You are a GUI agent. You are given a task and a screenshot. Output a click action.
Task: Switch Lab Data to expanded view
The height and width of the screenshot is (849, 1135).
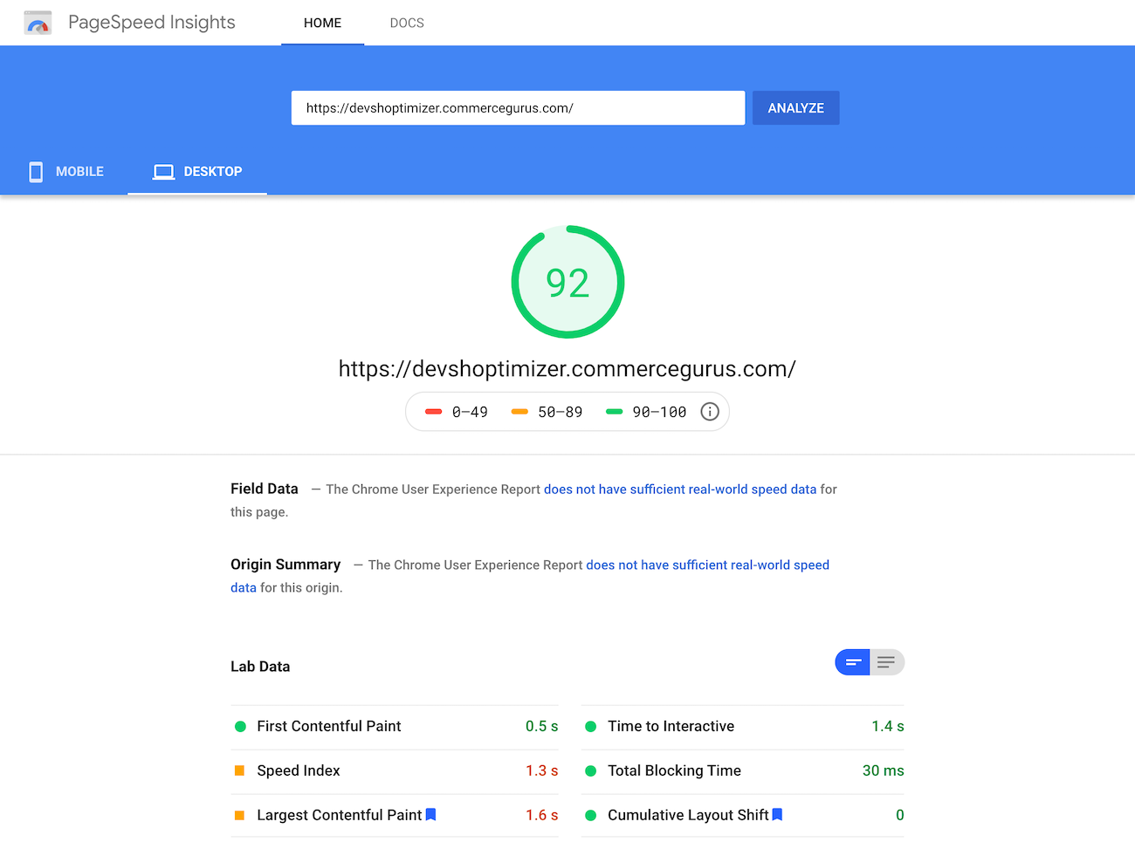point(887,662)
